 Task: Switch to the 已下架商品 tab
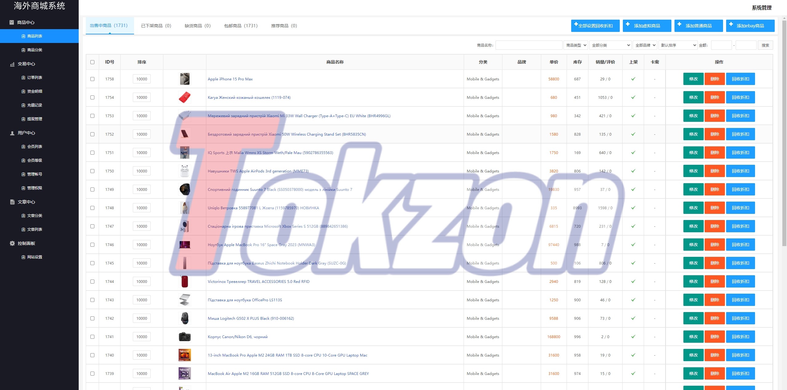[x=156, y=26]
